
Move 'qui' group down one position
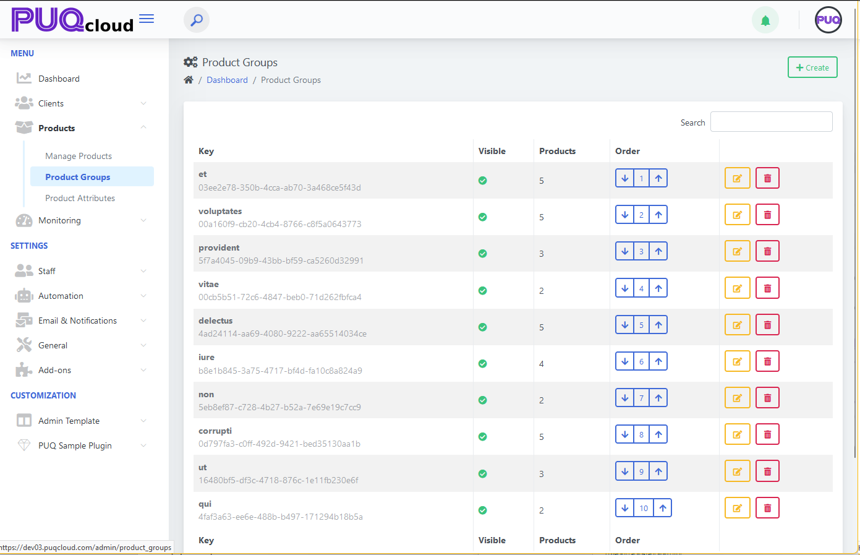pos(624,508)
